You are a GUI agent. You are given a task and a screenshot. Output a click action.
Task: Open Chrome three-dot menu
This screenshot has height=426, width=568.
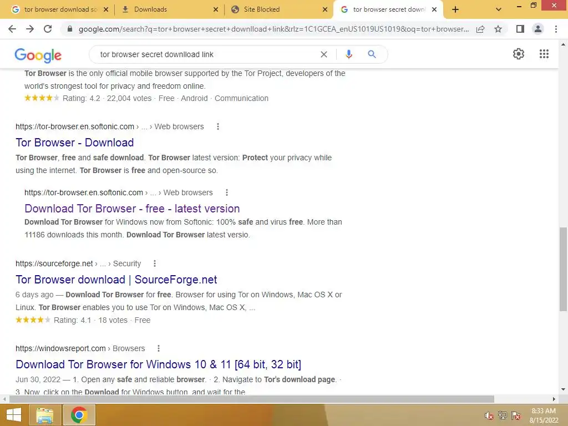coord(556,29)
